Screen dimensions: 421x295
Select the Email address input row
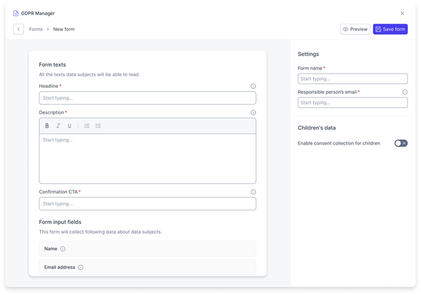[x=147, y=267]
